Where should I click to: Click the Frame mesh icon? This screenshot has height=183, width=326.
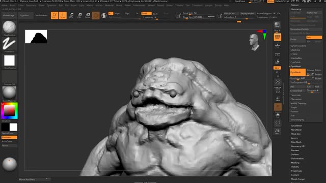click(x=278, y=82)
